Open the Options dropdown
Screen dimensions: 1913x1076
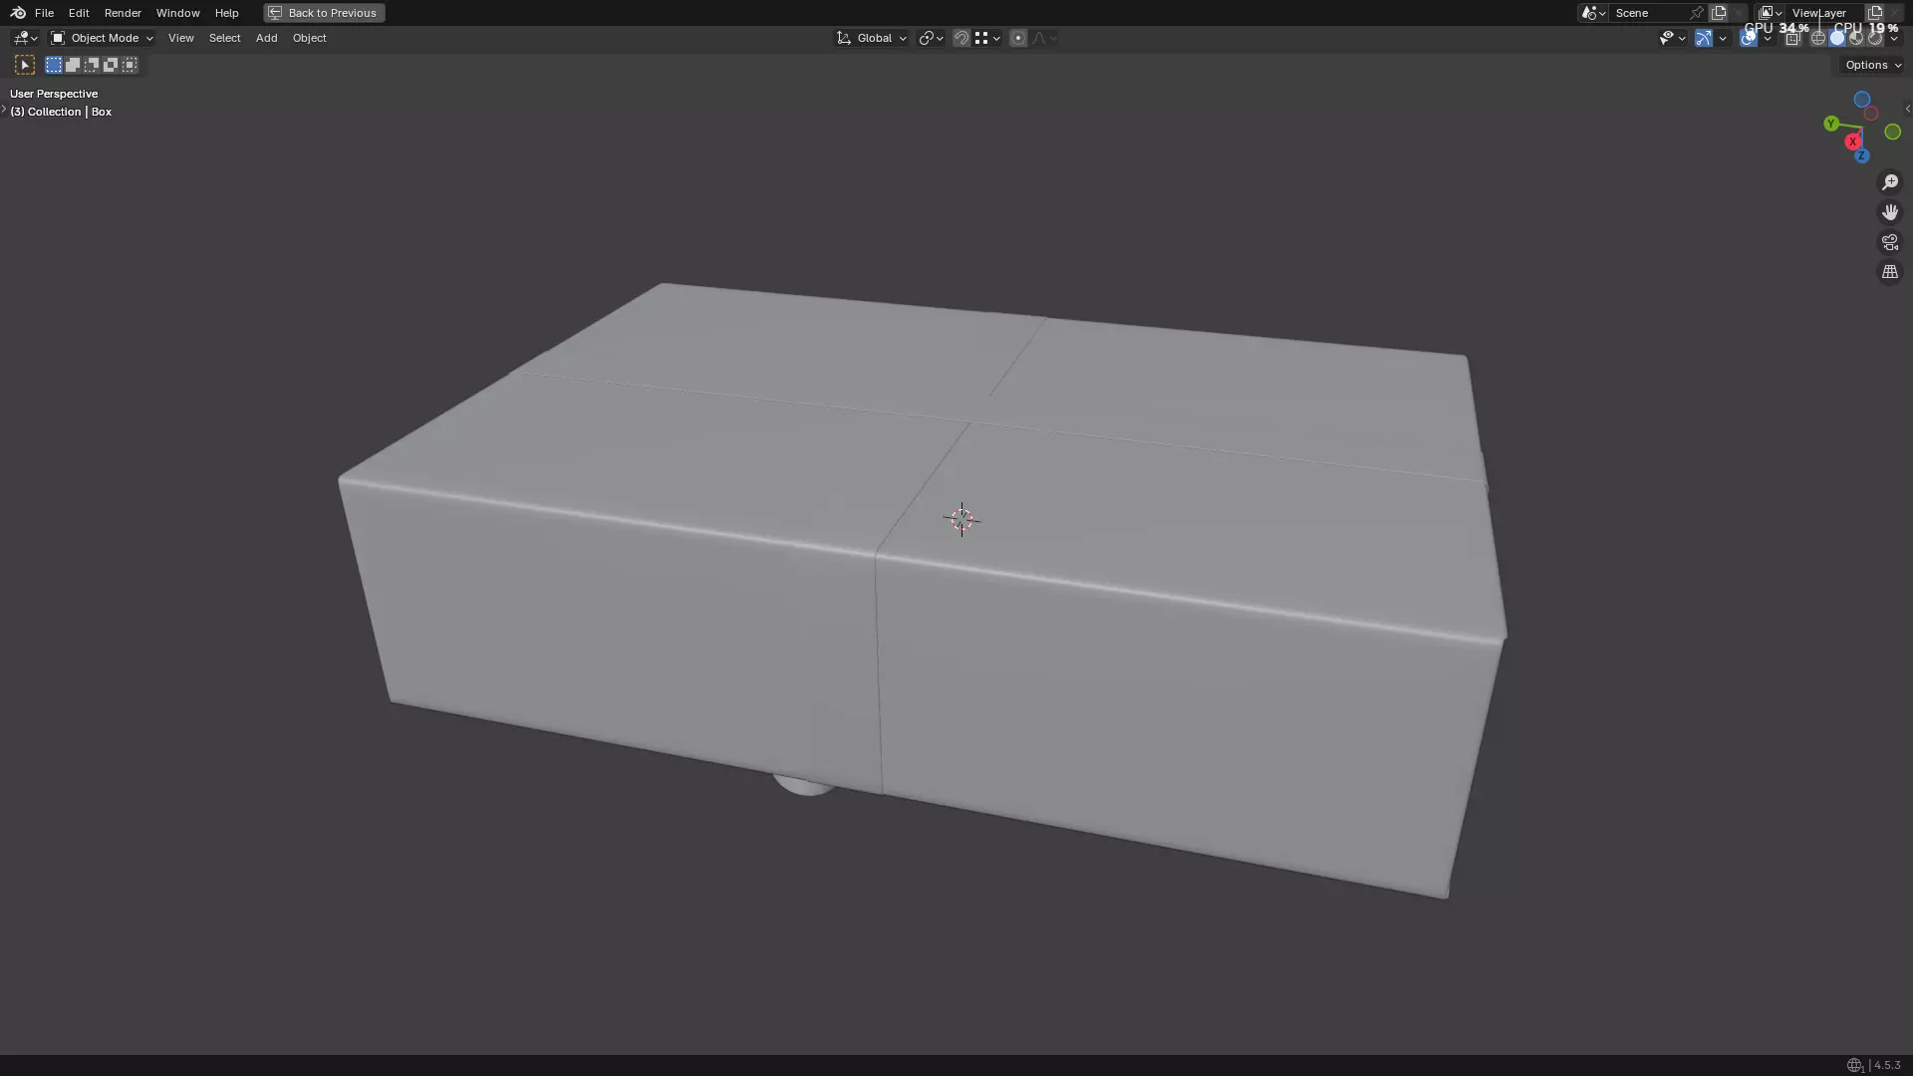pyautogui.click(x=1872, y=65)
